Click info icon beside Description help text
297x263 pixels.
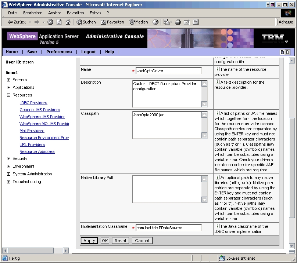(x=218, y=82)
